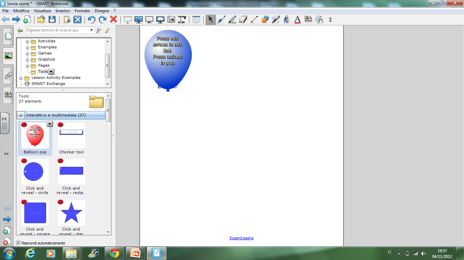Select the Creative Pens tool
The width and height of the screenshot is (464, 260).
point(232,19)
